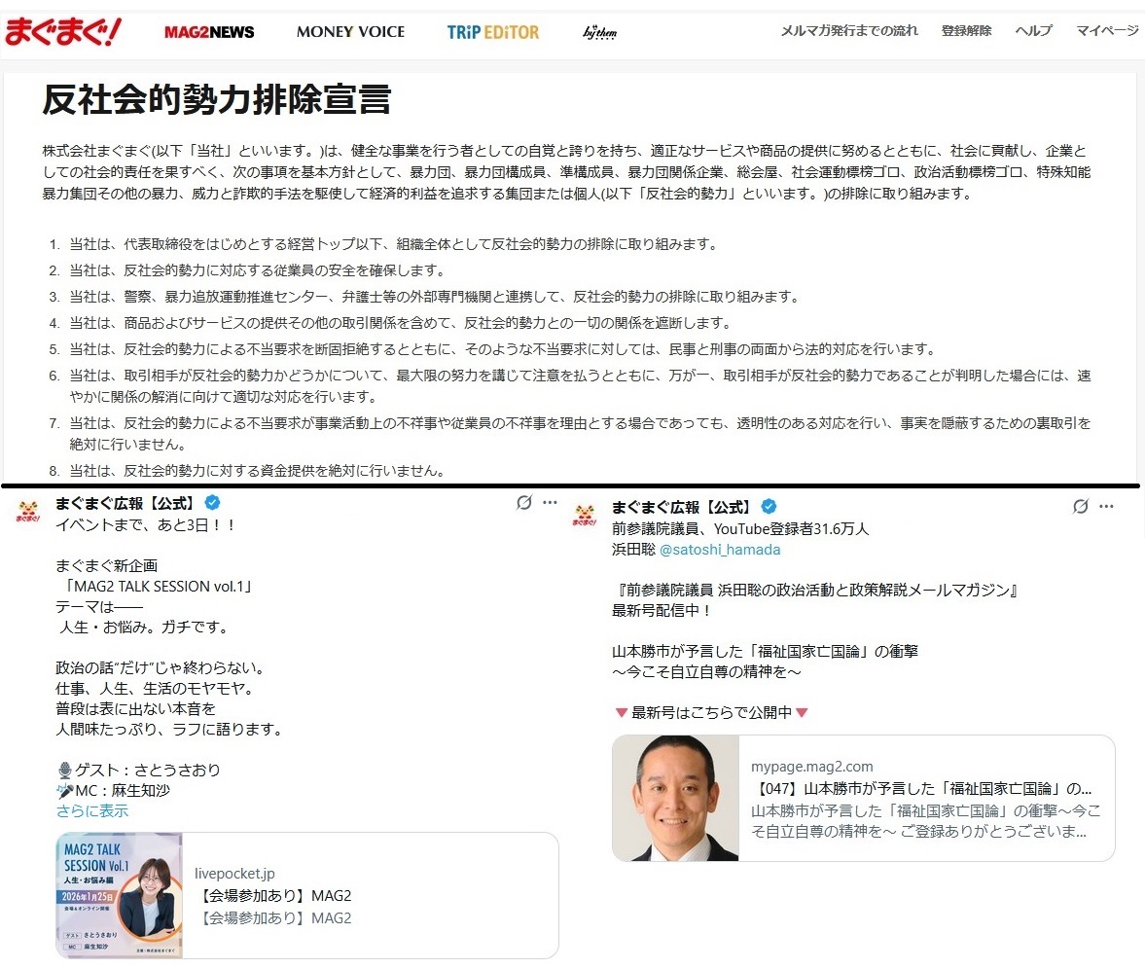Viewport: 1145px width, 969px height.
Task: Click the verified badge on the 浜田聡 tweet
Action: click(x=769, y=506)
